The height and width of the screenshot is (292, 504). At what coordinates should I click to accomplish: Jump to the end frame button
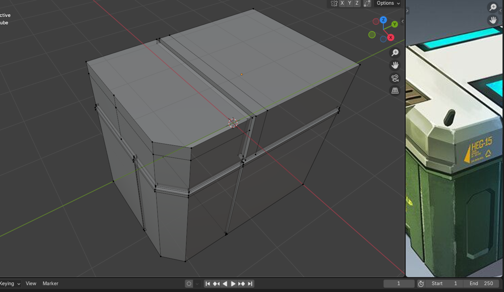point(250,284)
